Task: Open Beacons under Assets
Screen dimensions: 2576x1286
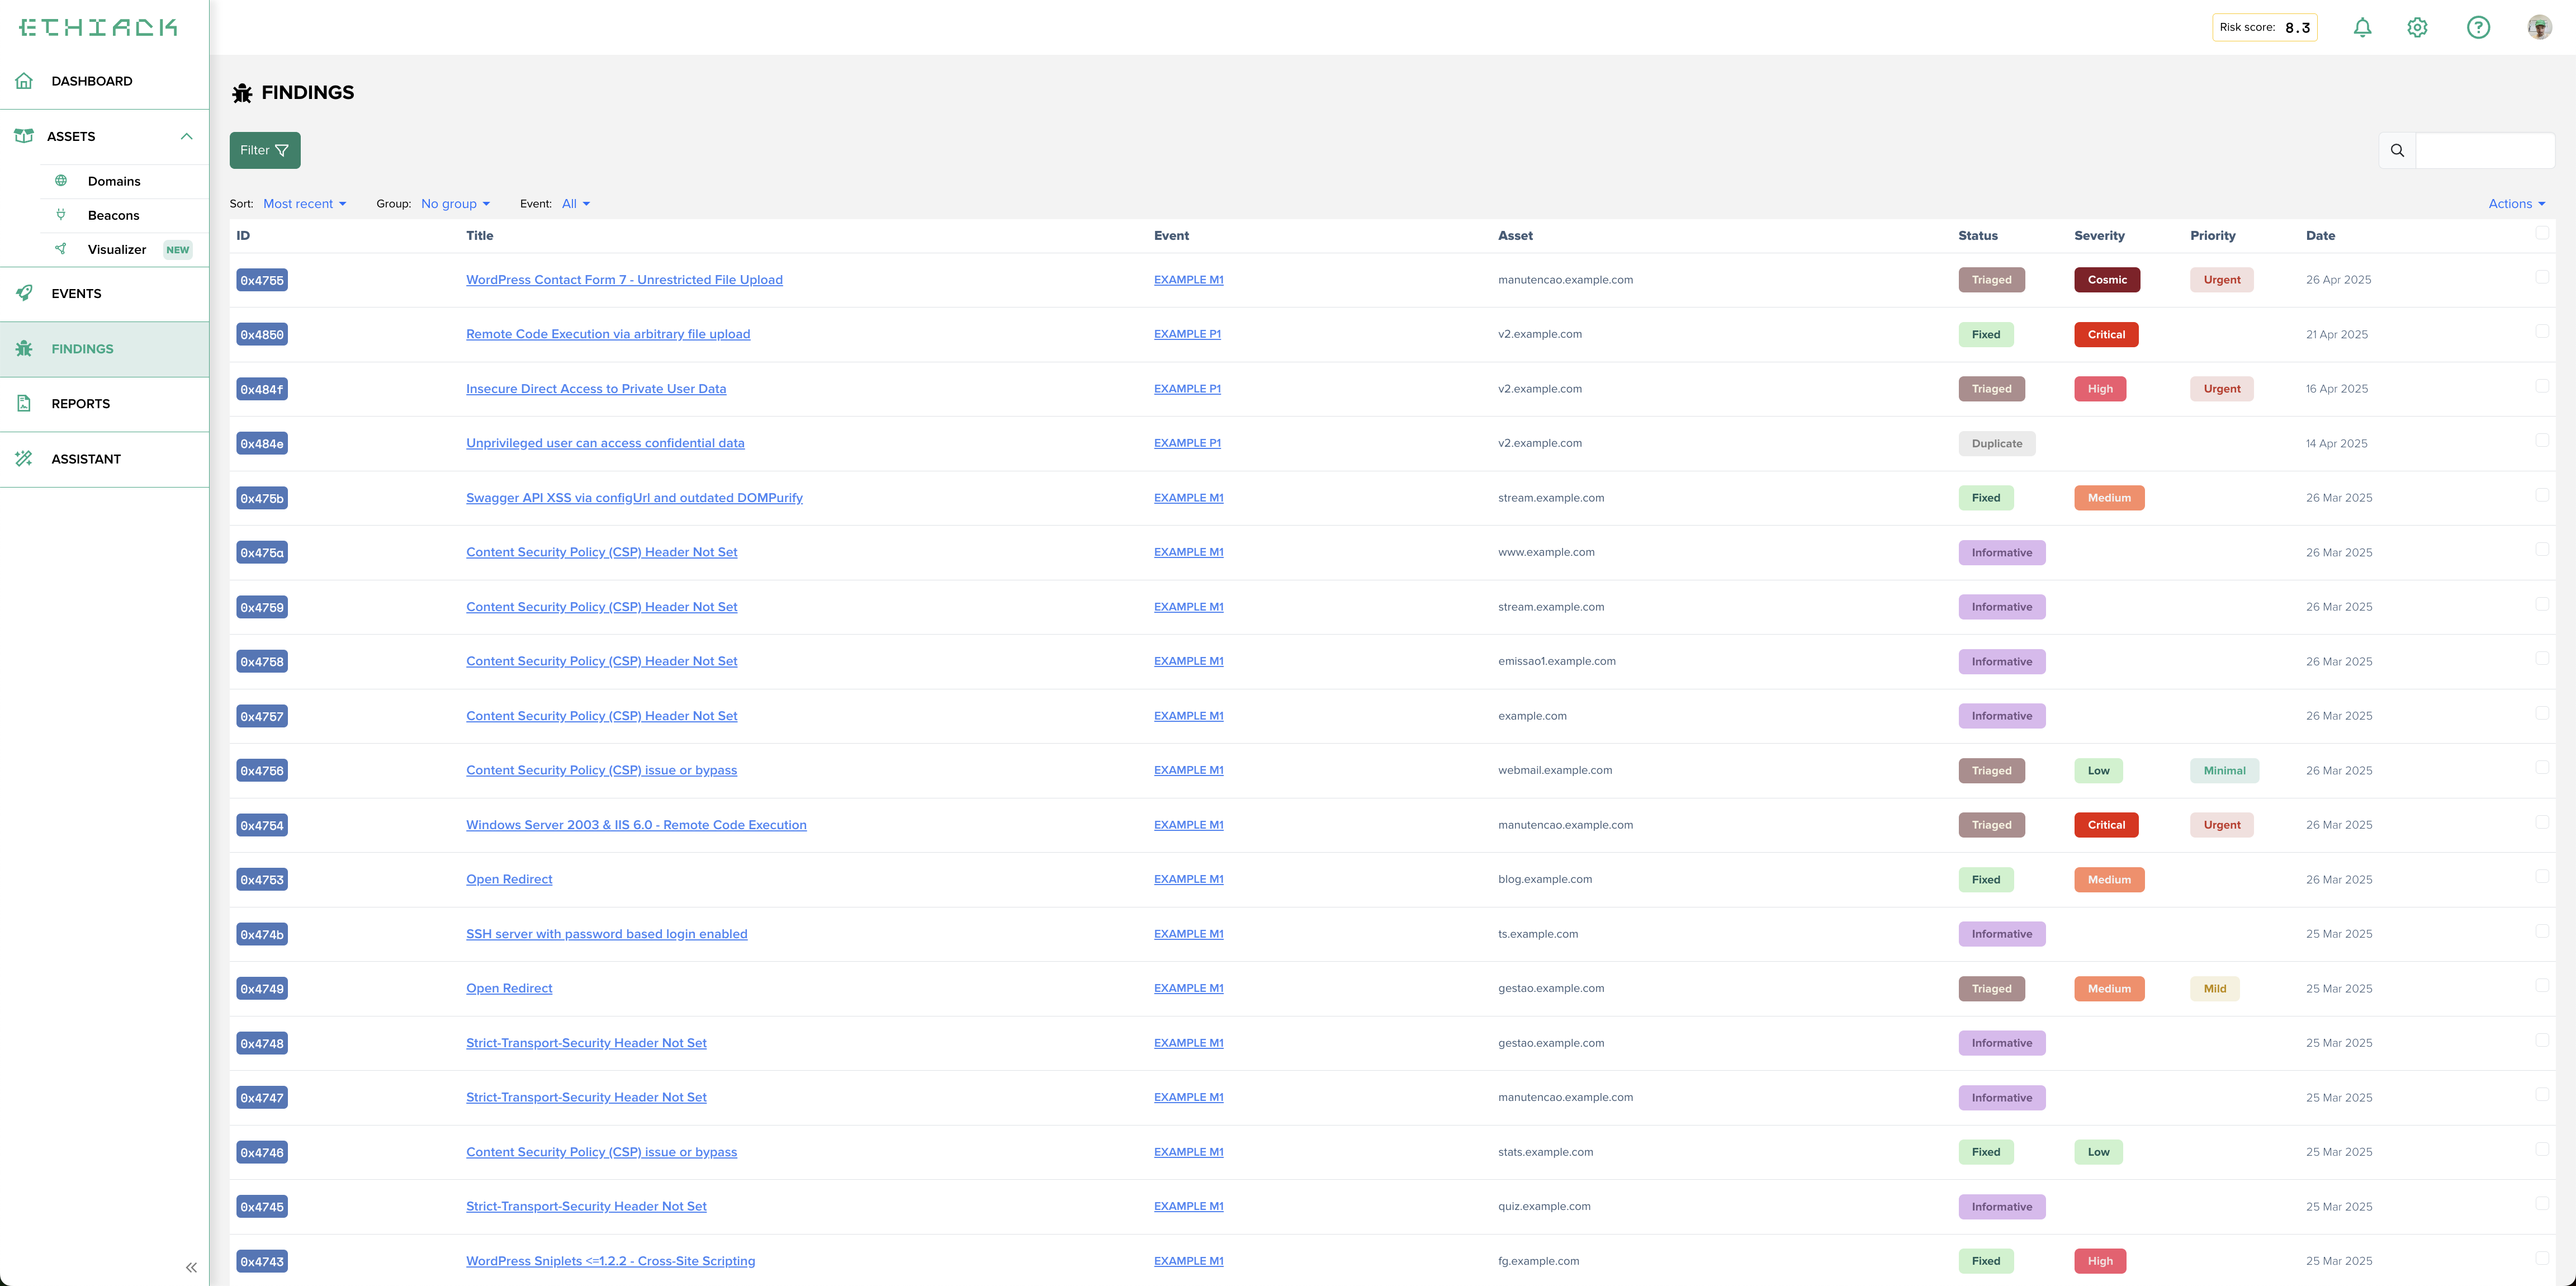Action: click(113, 215)
